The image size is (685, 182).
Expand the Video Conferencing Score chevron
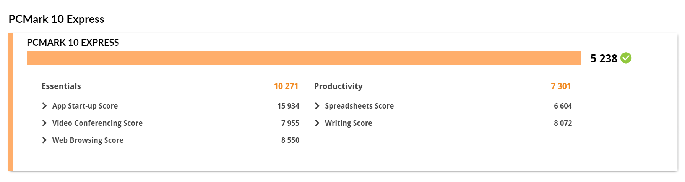(x=44, y=123)
